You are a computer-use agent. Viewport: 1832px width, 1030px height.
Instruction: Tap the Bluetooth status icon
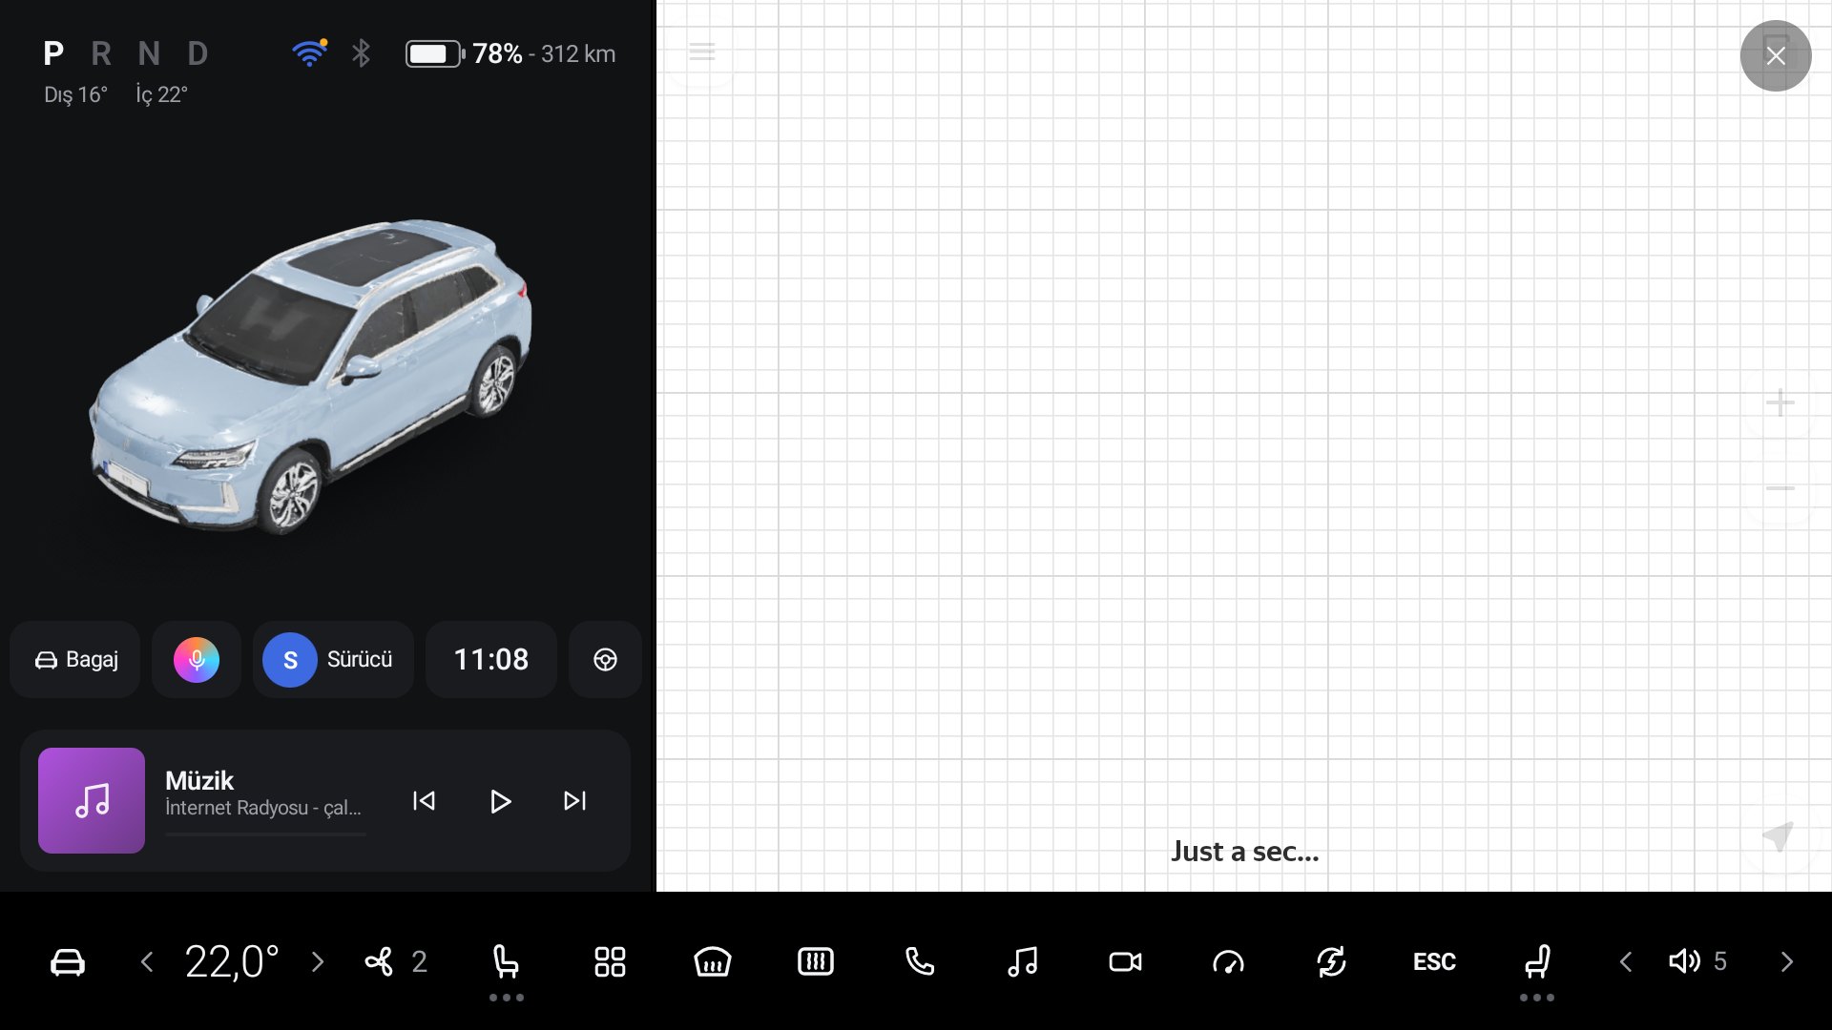[361, 53]
